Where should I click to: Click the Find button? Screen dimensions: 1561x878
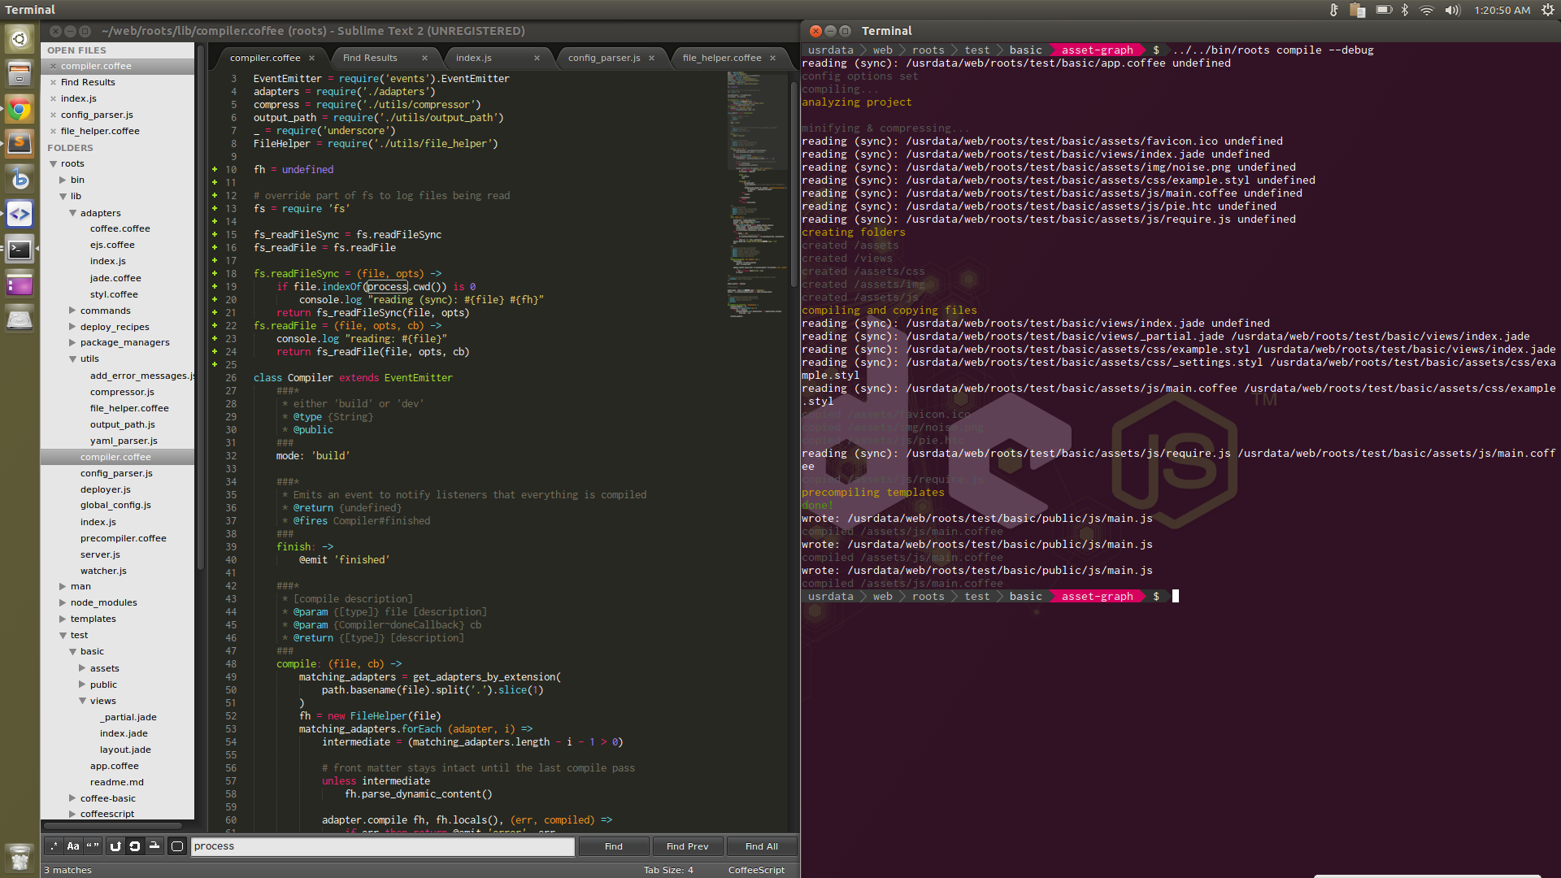614,846
